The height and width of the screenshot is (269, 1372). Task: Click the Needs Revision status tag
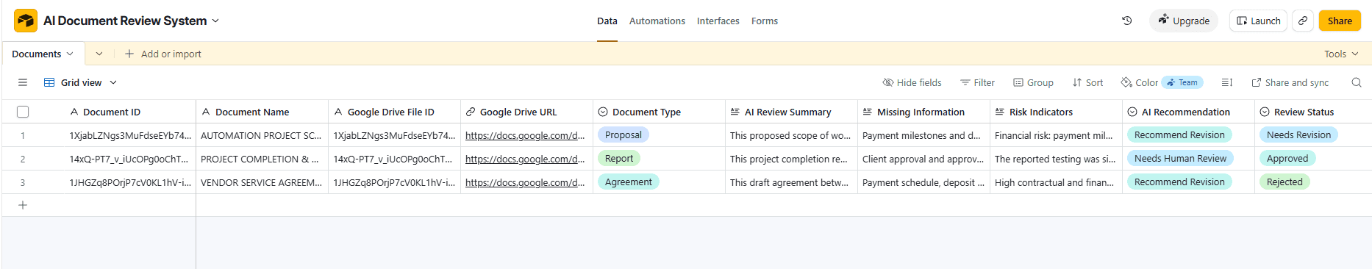click(1299, 135)
